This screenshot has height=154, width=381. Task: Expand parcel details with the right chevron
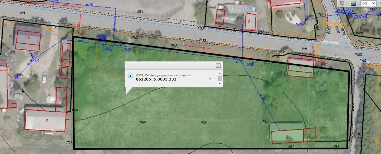coord(210,78)
